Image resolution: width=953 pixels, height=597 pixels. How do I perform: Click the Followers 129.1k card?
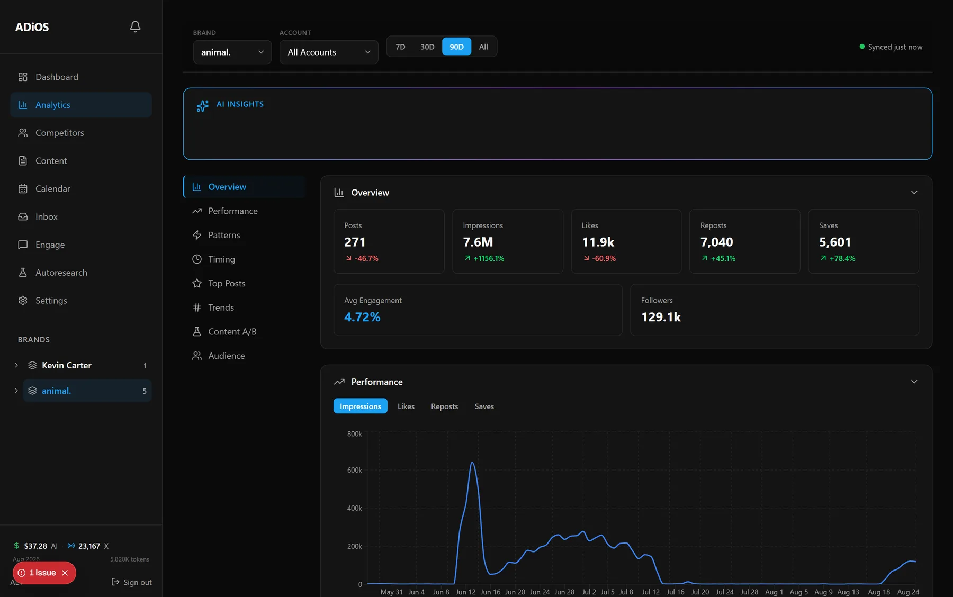[774, 310]
